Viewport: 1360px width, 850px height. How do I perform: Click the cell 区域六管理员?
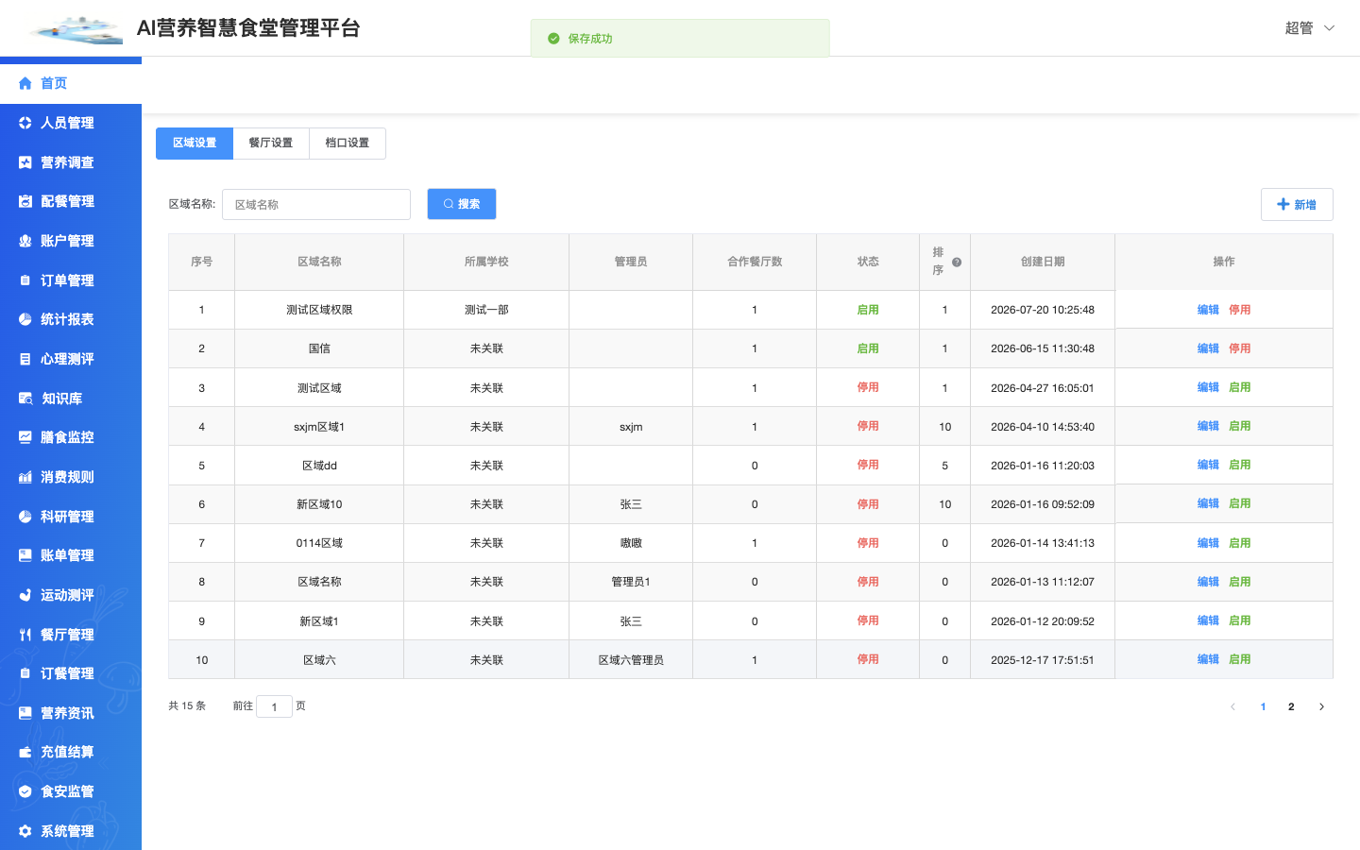click(631, 660)
